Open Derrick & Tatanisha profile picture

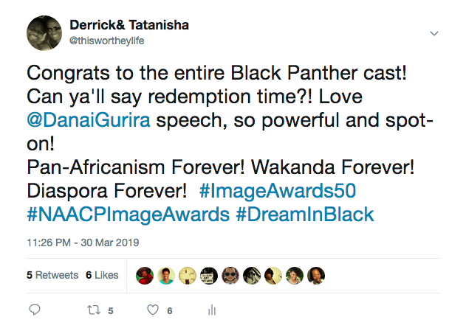(x=44, y=33)
